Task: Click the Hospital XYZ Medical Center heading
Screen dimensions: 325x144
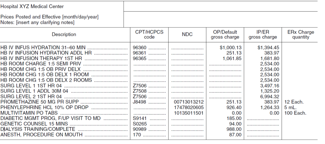Action: click(x=32, y=7)
